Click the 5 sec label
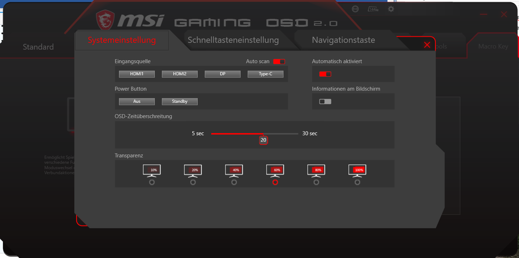519x258 pixels. 198,133
